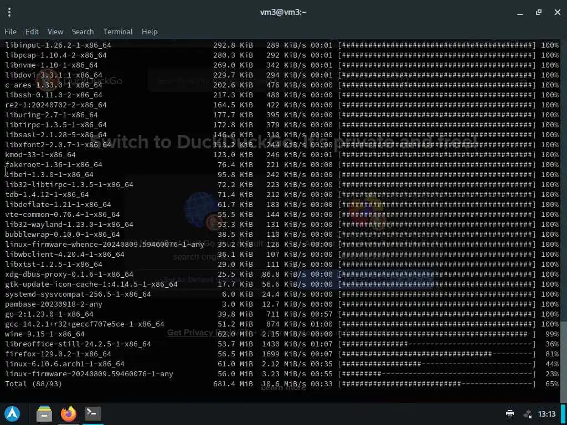Click the systemd-sysvcompat-256.5-1-x86_64 line
Viewport: 567px width, 425px height.
[282, 294]
